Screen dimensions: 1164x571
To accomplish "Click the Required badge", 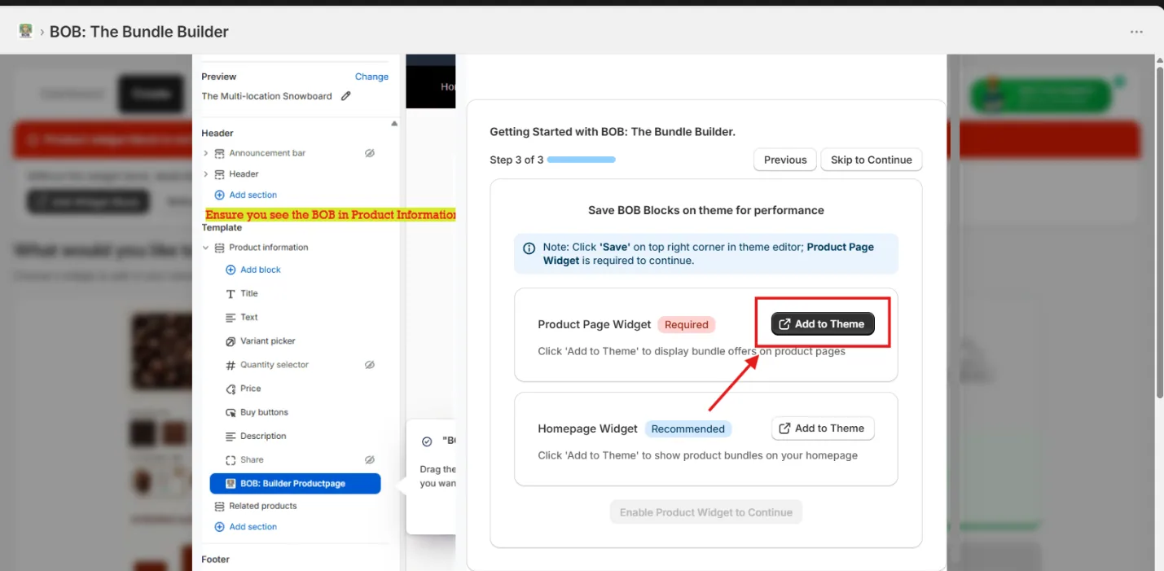I will pos(687,324).
